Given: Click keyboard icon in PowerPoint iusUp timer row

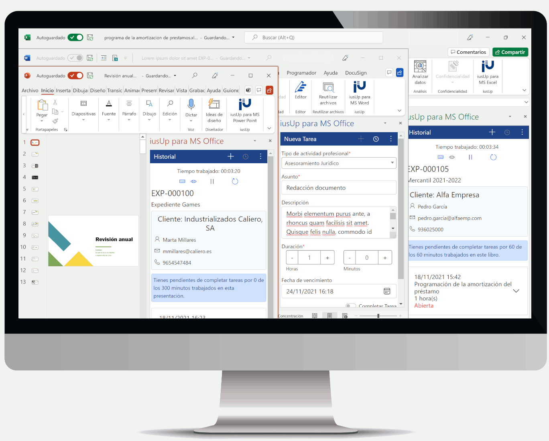Looking at the screenshot, I should 182,182.
